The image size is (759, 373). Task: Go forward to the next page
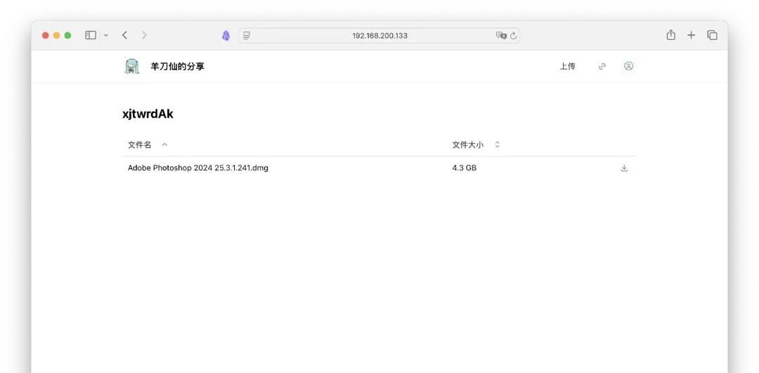click(x=144, y=35)
